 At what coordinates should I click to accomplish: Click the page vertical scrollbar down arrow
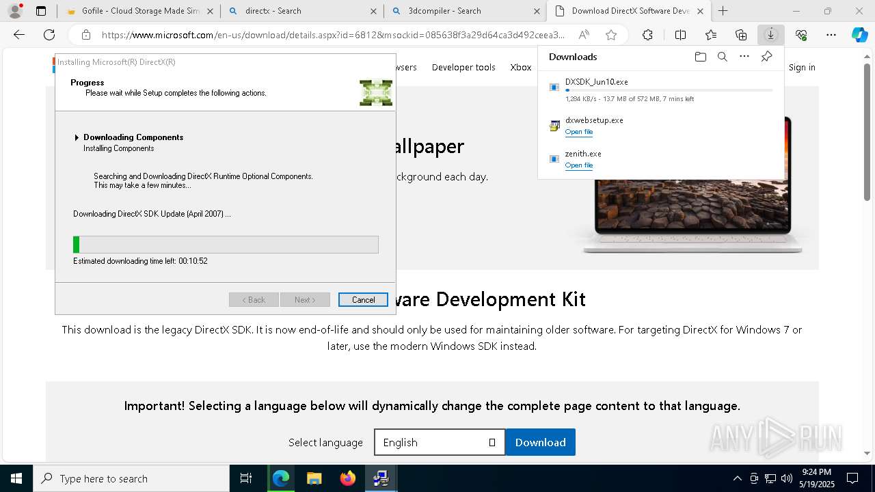pyautogui.click(x=868, y=453)
